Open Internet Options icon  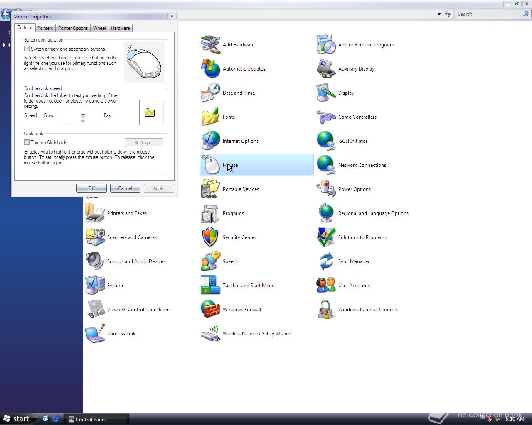tap(210, 141)
